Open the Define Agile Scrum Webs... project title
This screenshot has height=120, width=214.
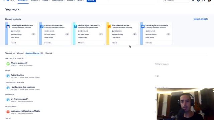click(157, 25)
